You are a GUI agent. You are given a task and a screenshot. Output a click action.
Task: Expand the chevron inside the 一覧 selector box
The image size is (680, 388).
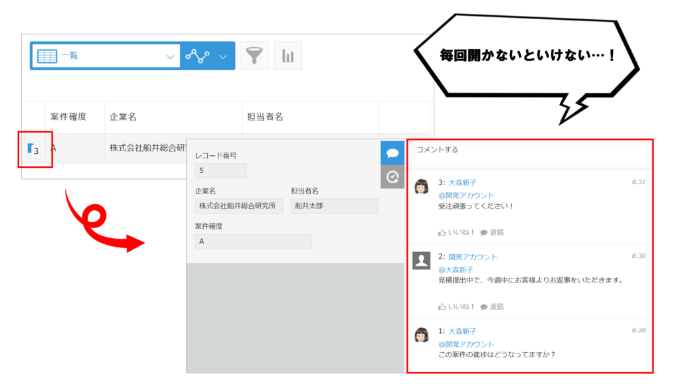tap(169, 55)
